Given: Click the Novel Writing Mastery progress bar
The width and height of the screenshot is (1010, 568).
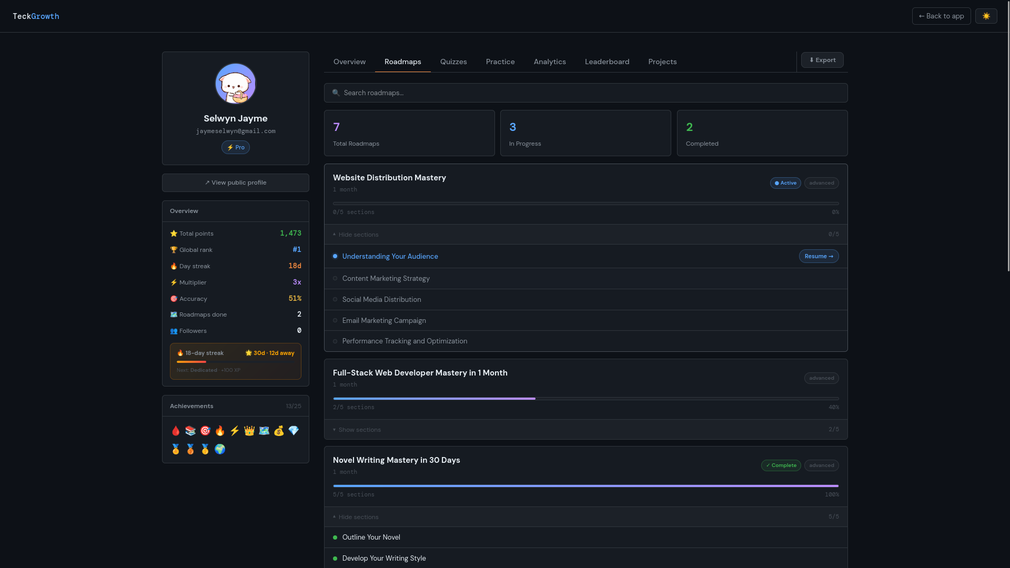Looking at the screenshot, I should (586, 486).
